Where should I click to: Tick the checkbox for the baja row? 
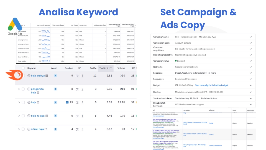point(23,102)
